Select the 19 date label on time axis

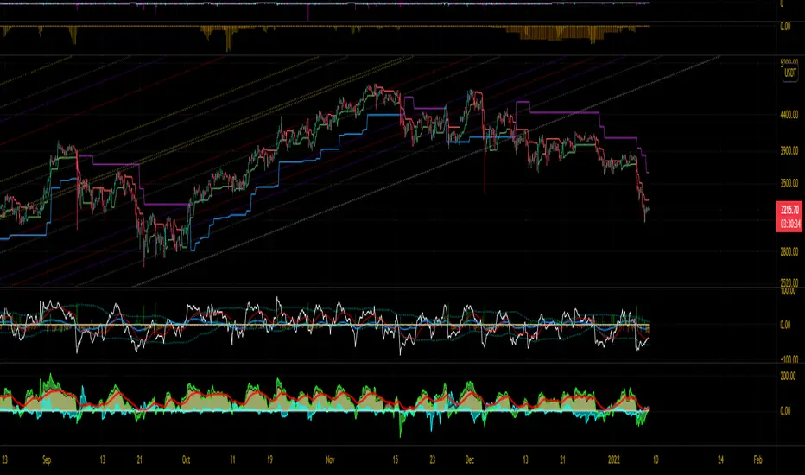[269, 460]
